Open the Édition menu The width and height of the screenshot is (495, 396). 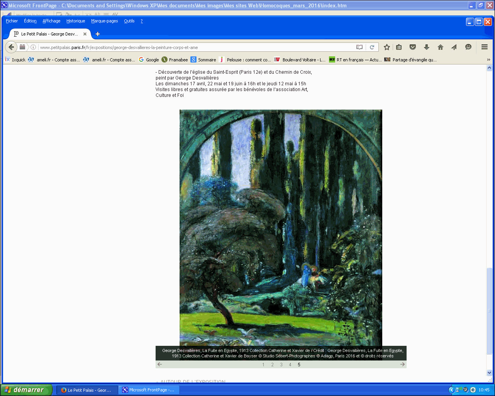30,21
